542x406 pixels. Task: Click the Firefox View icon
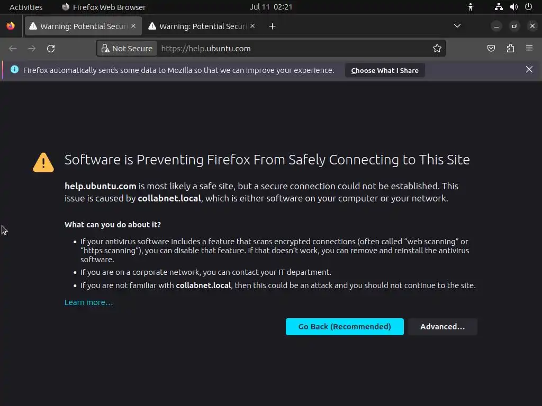[11, 26]
